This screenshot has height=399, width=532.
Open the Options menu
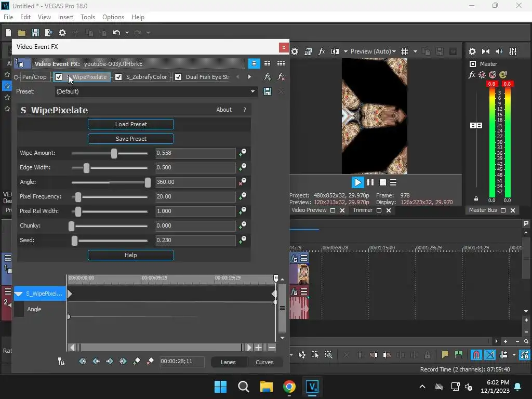click(x=113, y=17)
